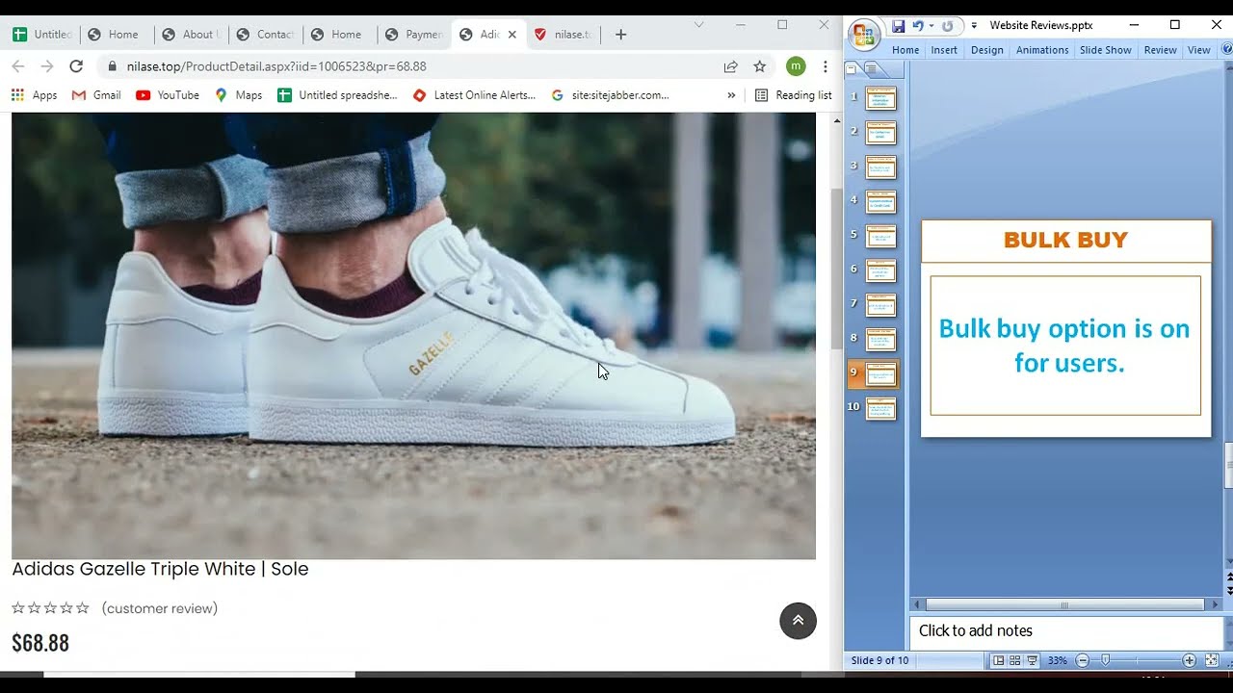Share this page using the share icon
The height and width of the screenshot is (693, 1233).
pyautogui.click(x=730, y=66)
